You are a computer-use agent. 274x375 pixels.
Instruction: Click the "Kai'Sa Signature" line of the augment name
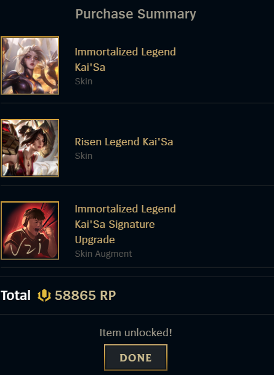115,224
